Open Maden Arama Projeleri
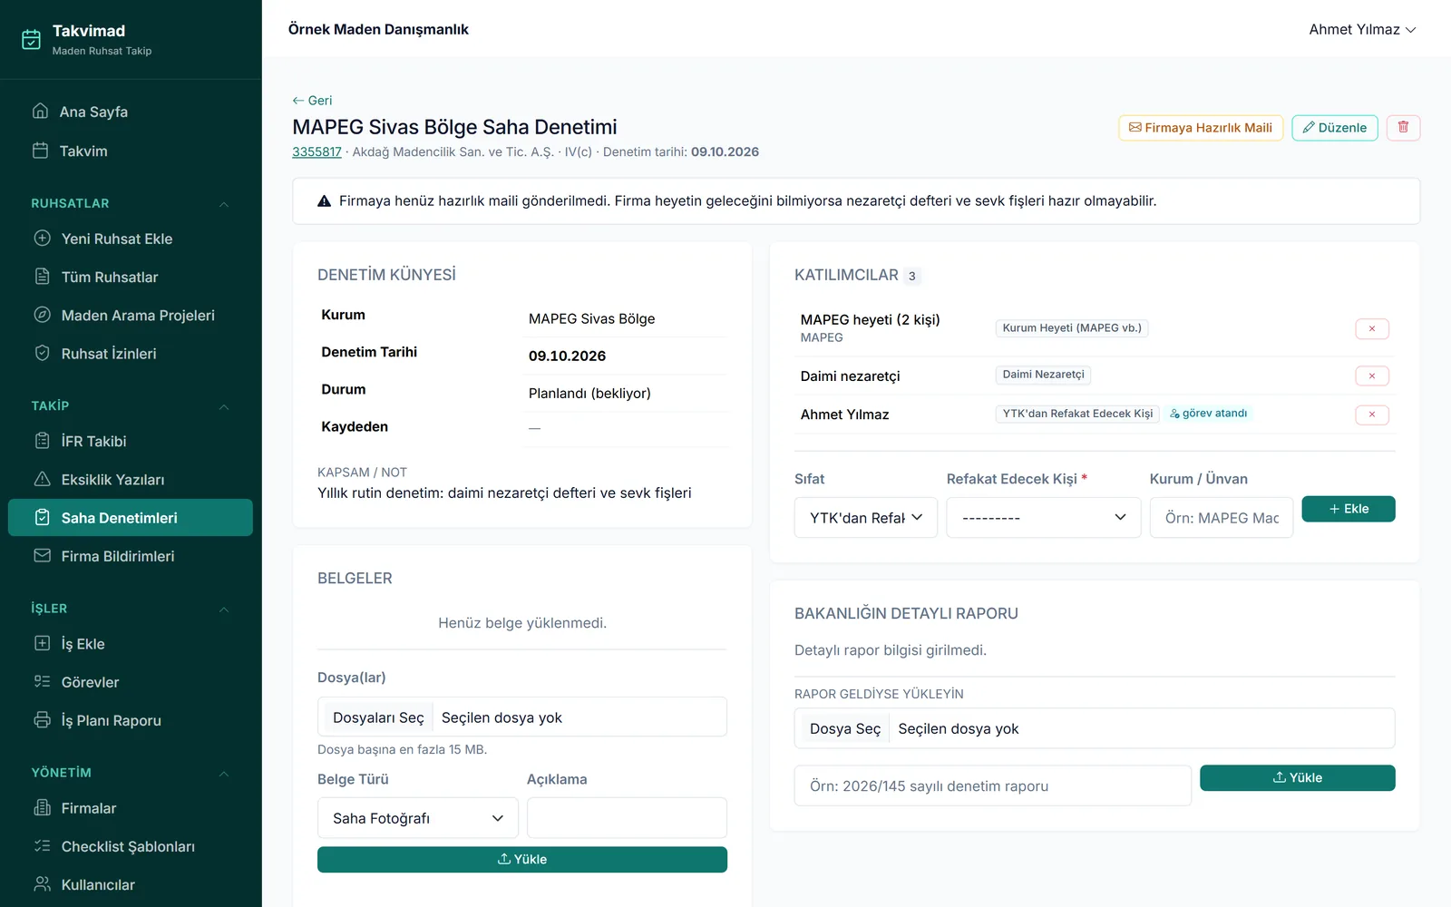Screen dimensions: 1451x907 tap(131, 316)
